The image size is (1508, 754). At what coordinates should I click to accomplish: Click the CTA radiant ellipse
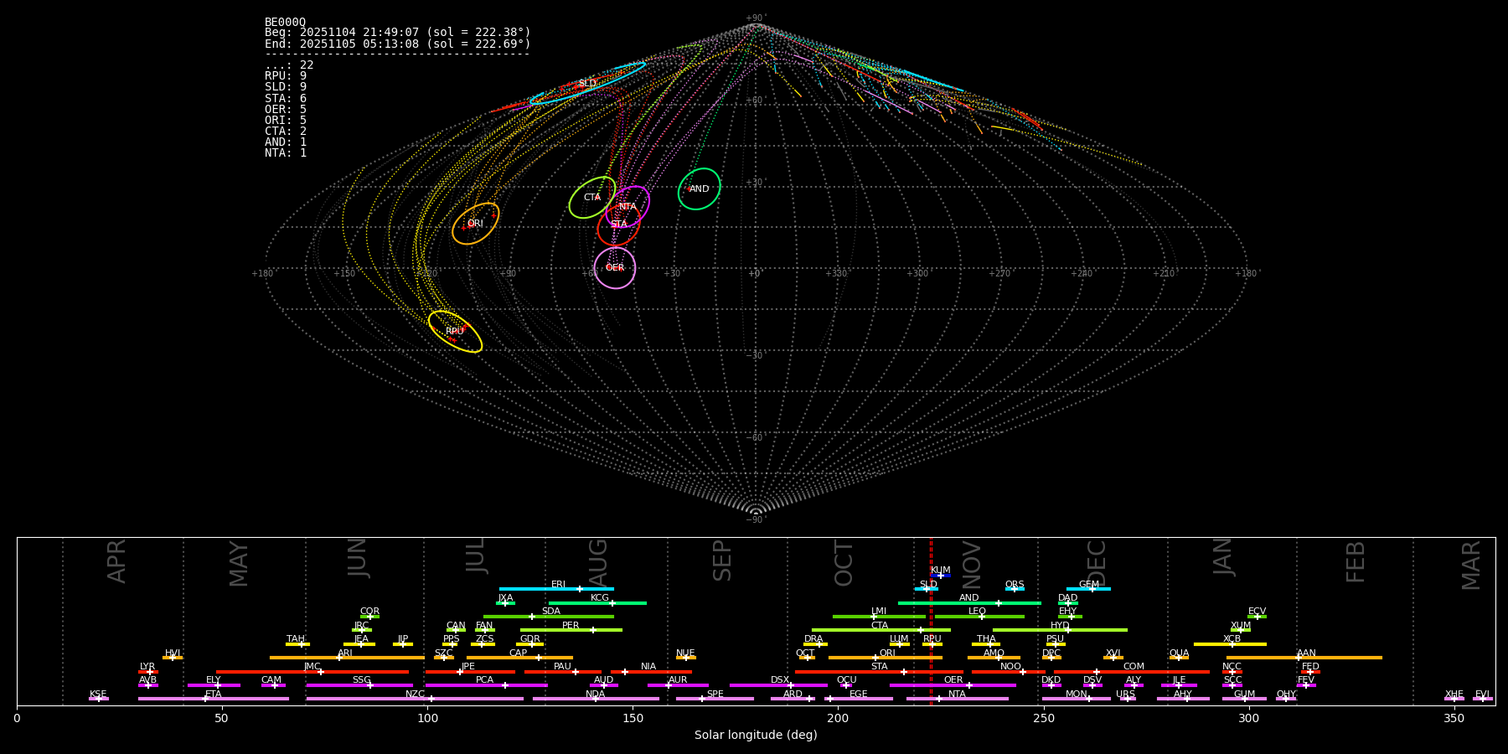(x=591, y=198)
